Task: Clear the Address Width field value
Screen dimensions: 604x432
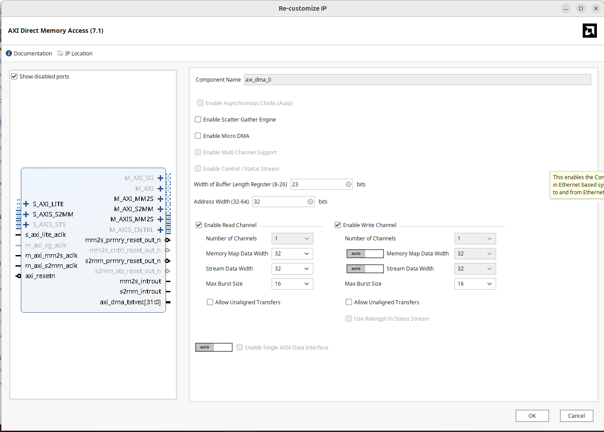Action: point(310,202)
